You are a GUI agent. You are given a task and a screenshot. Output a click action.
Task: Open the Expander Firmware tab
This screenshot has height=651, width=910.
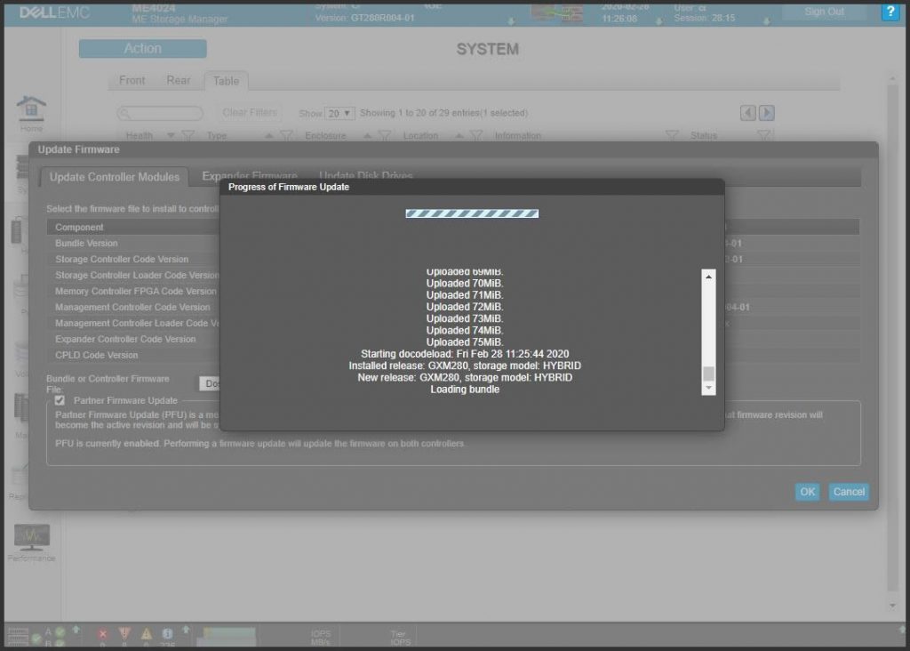pos(250,175)
